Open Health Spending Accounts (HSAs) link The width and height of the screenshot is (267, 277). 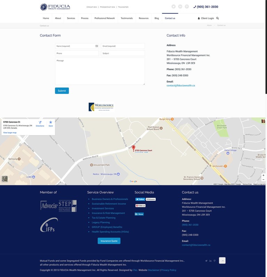click(110, 232)
